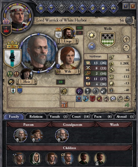Viewport: 138px width, 167px height.
Task: Click the hammer laws icon in top bar
Action: (x=51, y=8)
